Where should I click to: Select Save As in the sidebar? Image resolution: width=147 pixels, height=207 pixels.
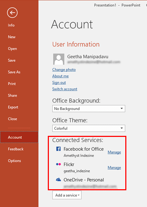(x=14, y=72)
